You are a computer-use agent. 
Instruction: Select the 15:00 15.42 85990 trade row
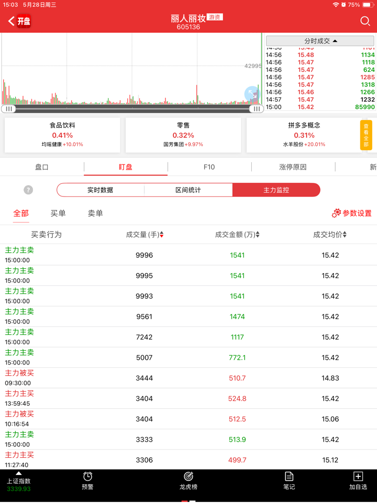pyautogui.click(x=320, y=107)
